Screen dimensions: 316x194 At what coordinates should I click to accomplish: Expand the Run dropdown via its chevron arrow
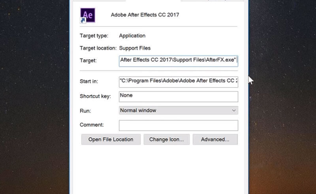(234, 110)
